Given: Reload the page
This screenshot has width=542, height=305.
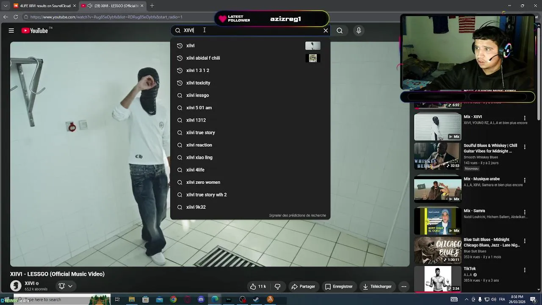Looking at the screenshot, I should (16, 17).
